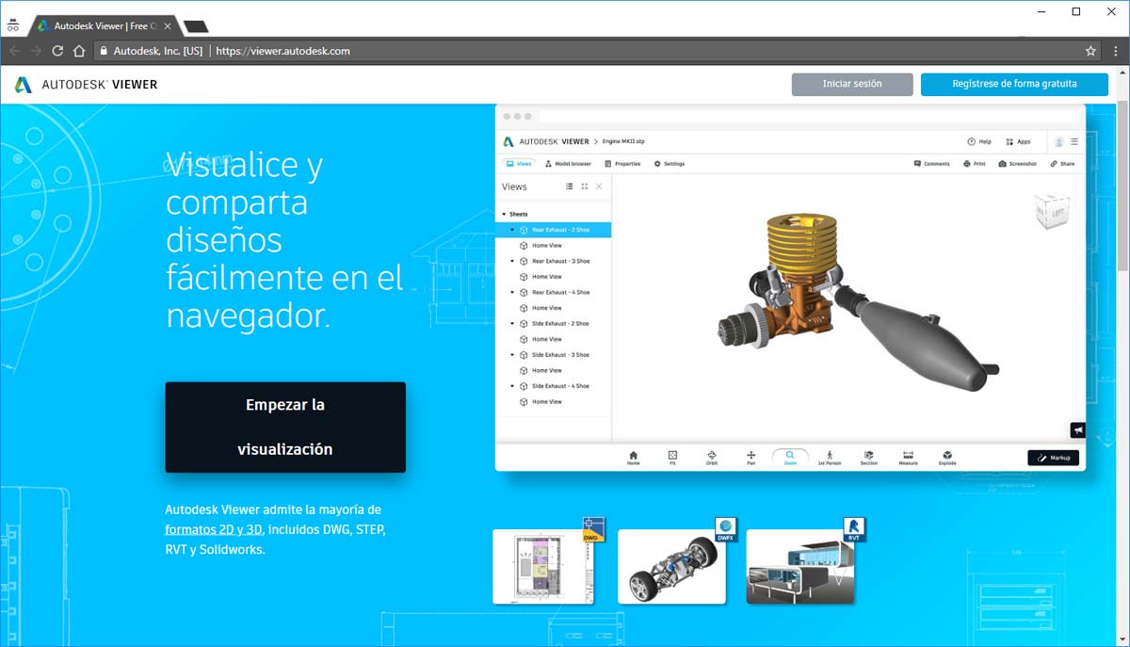Click the Home tool in the viewer toolbar
Screen dimensions: 1130x647
(x=633, y=457)
